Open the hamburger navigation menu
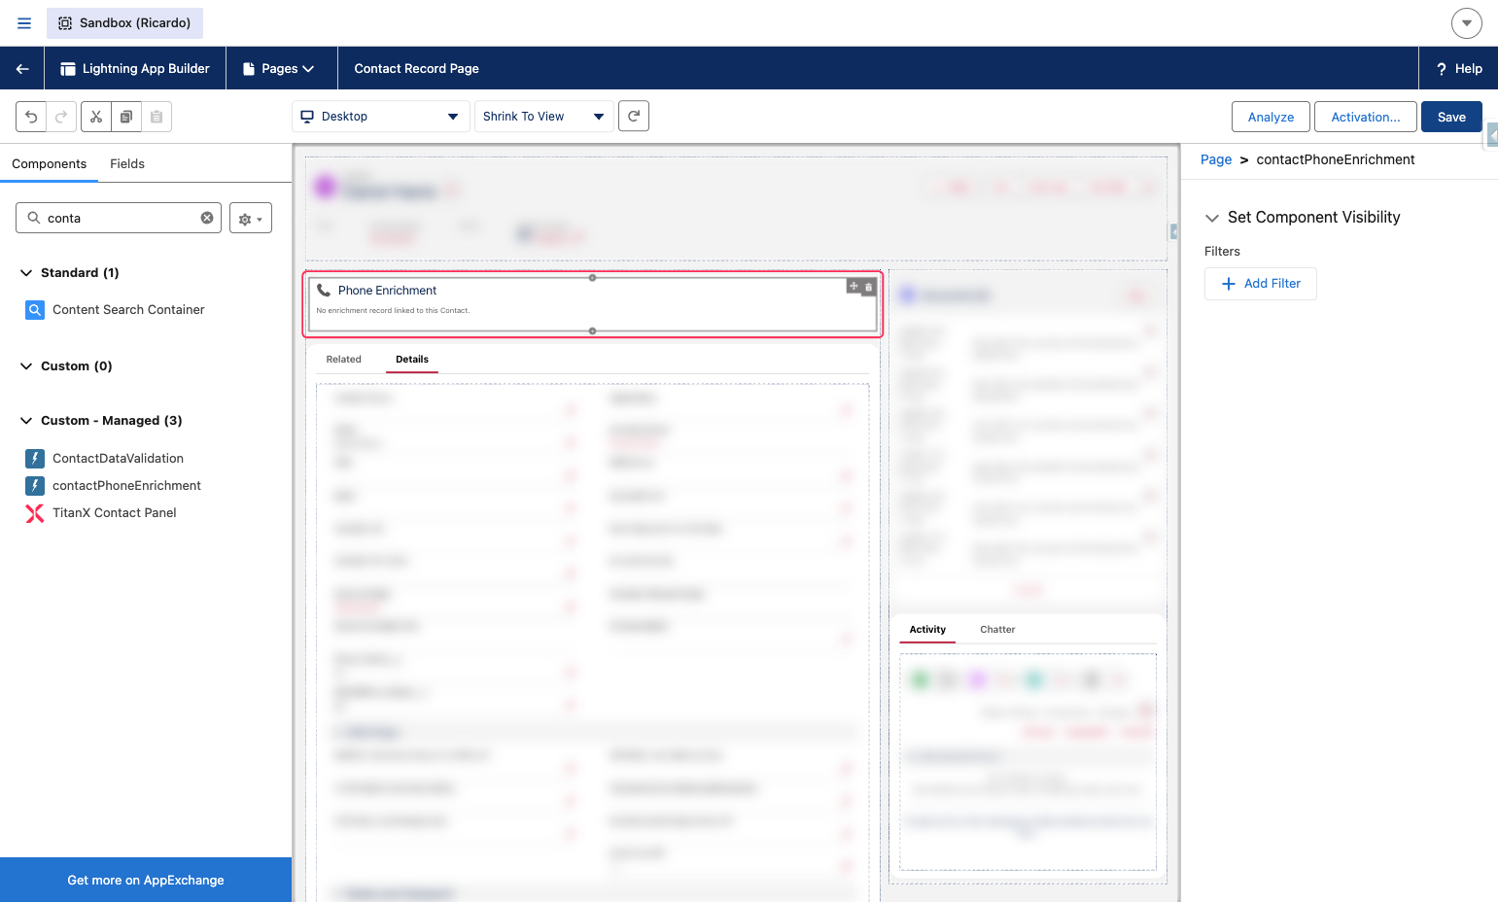 [x=24, y=23]
